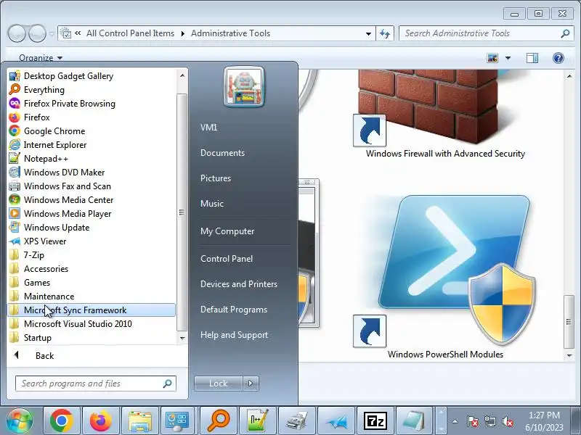The height and width of the screenshot is (435, 581).
Task: Open Help and Support
Action: pyautogui.click(x=234, y=335)
